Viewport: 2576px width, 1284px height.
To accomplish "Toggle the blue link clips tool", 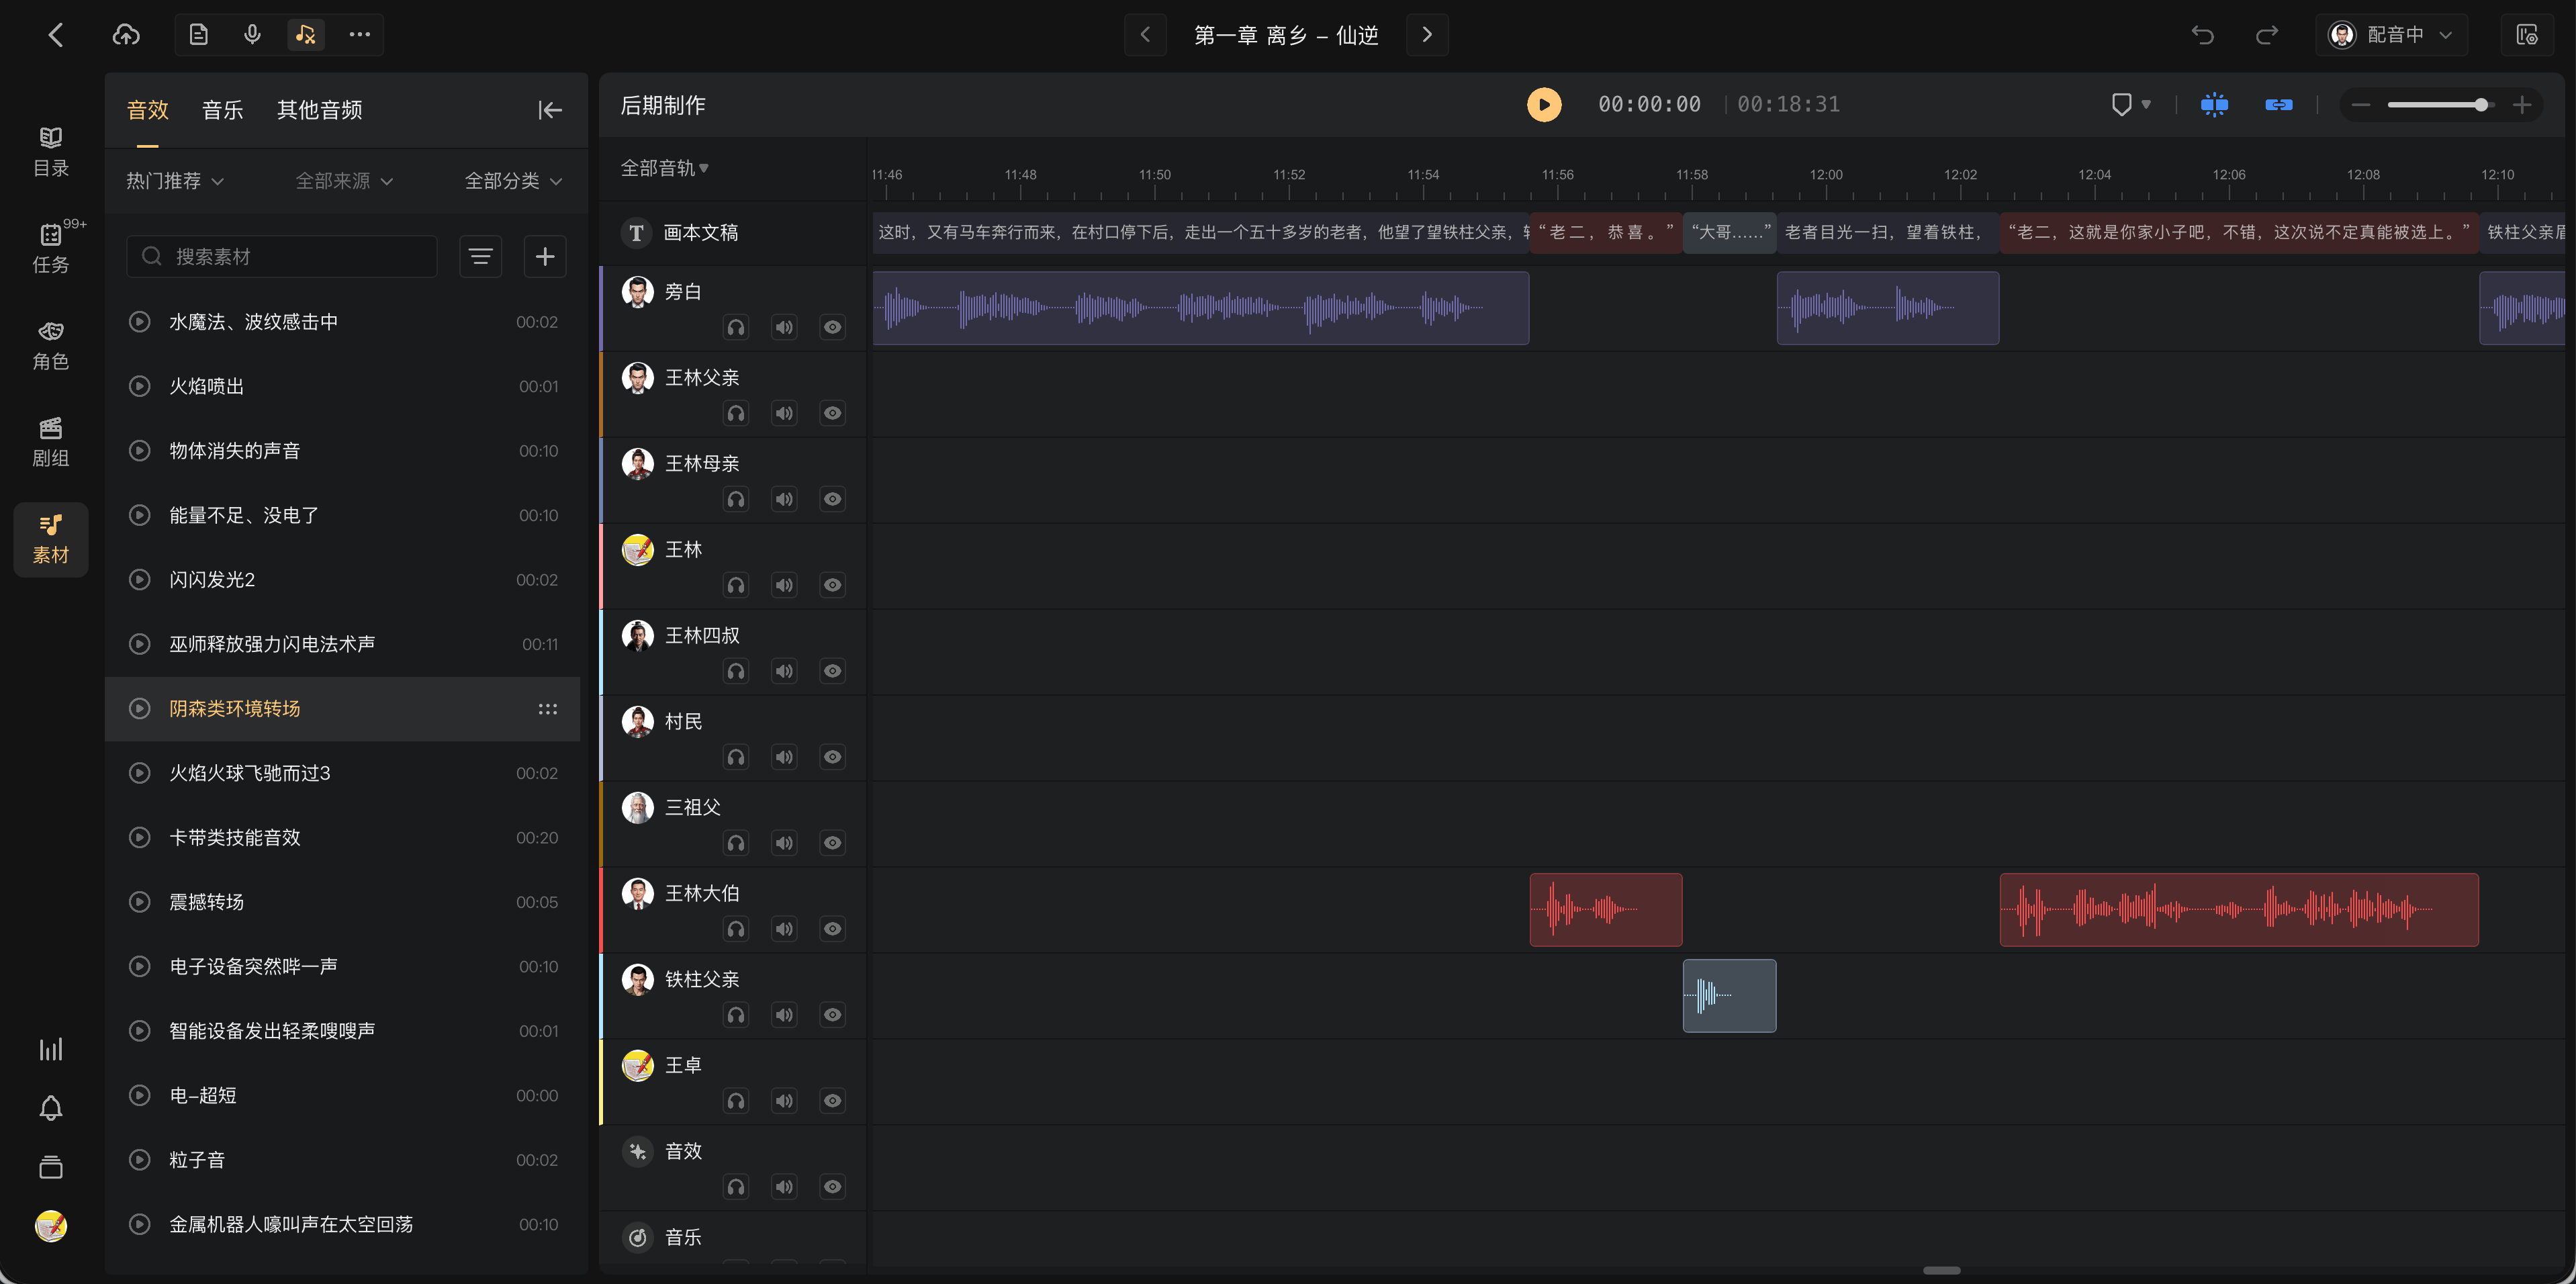I will 2279,104.
